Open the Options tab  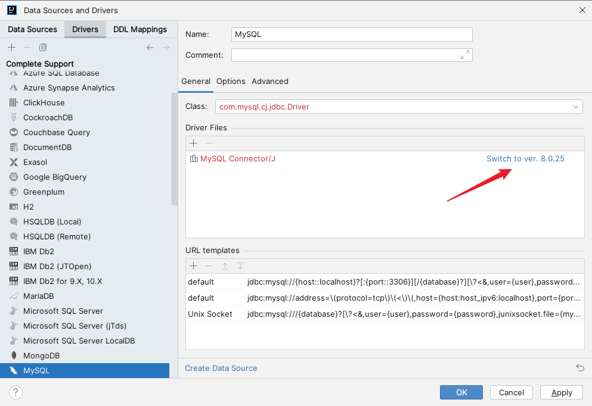tap(231, 81)
